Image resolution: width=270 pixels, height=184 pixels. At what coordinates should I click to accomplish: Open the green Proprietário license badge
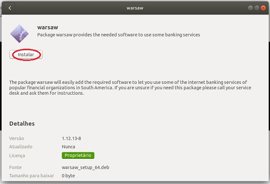click(78, 155)
